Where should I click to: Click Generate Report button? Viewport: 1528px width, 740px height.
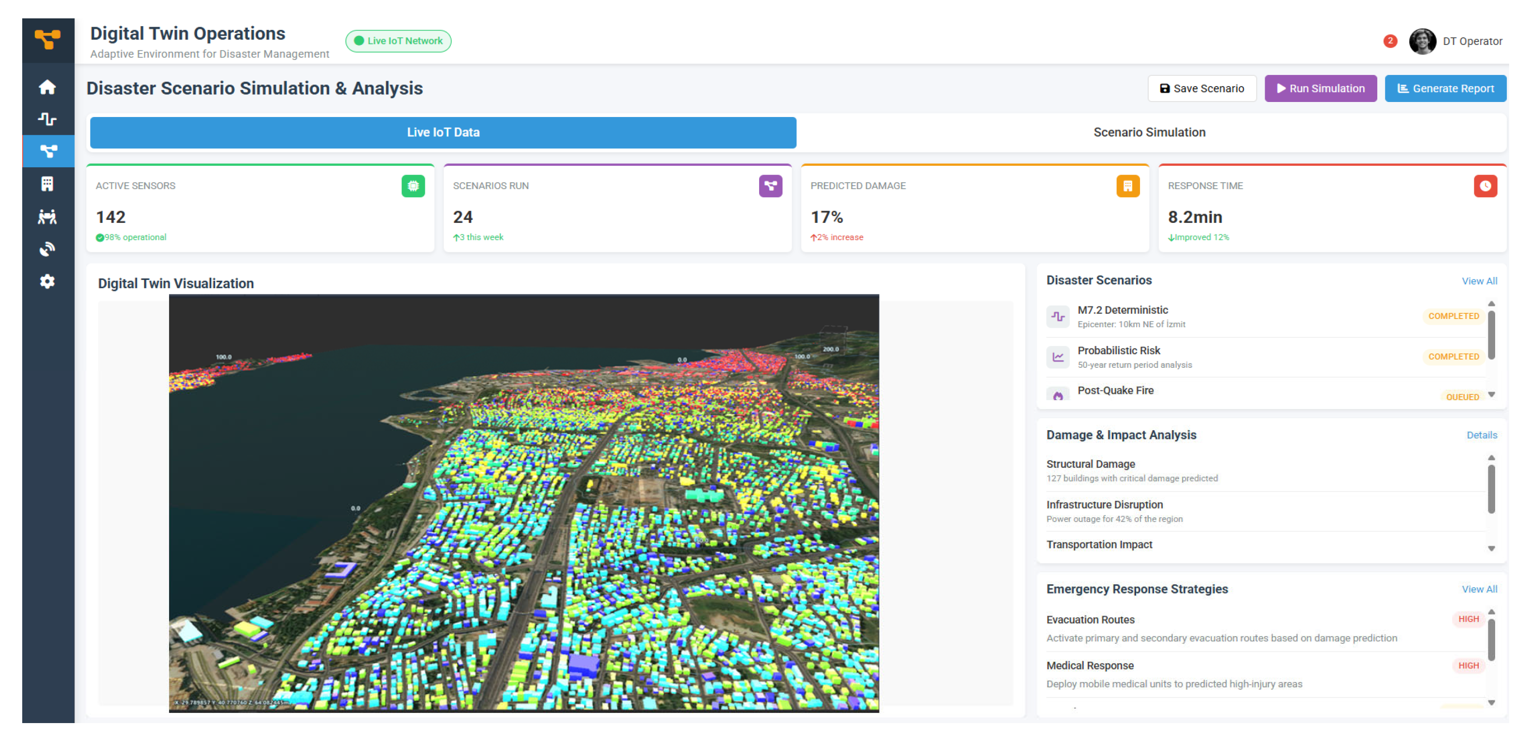(1445, 88)
